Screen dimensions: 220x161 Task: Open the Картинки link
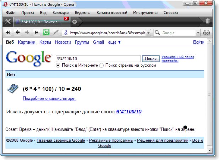pyautogui.click(x=27, y=42)
